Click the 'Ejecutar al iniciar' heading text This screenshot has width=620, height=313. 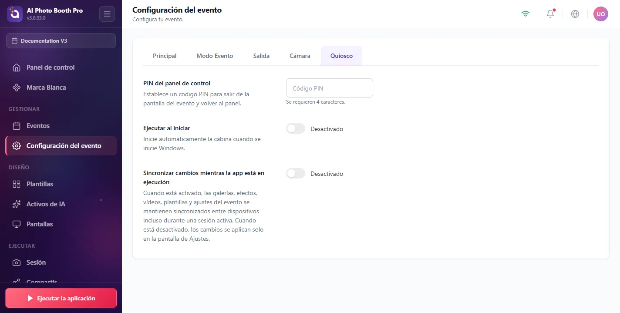coord(167,128)
